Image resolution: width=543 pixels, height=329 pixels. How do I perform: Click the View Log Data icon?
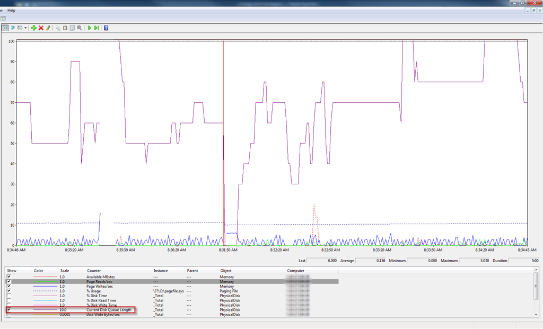click(12, 28)
